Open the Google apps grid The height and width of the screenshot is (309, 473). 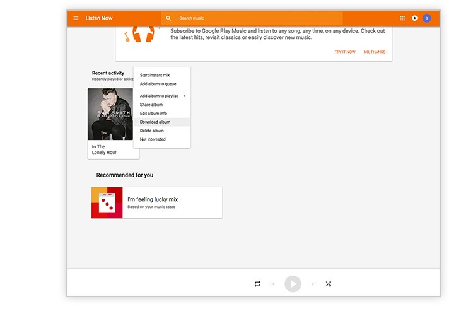403,18
